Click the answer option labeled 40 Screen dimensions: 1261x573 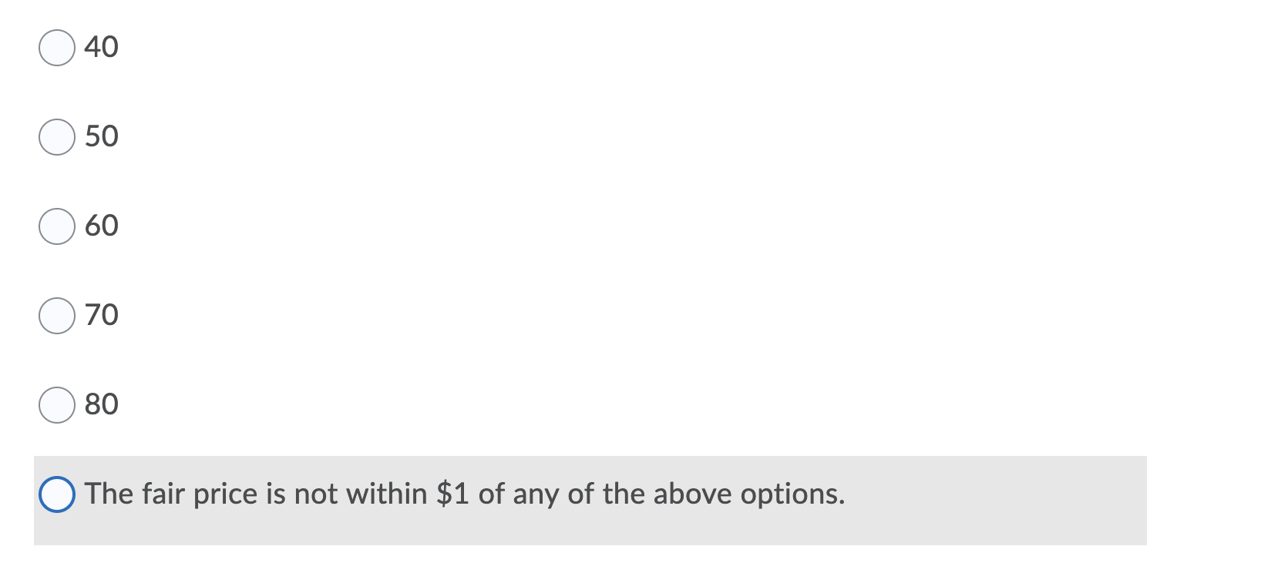pyautogui.click(x=102, y=48)
